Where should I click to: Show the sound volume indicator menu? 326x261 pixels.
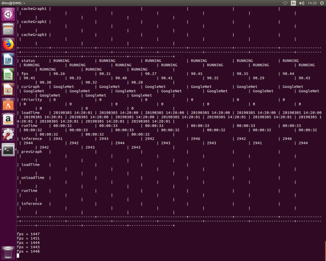point(301,3)
